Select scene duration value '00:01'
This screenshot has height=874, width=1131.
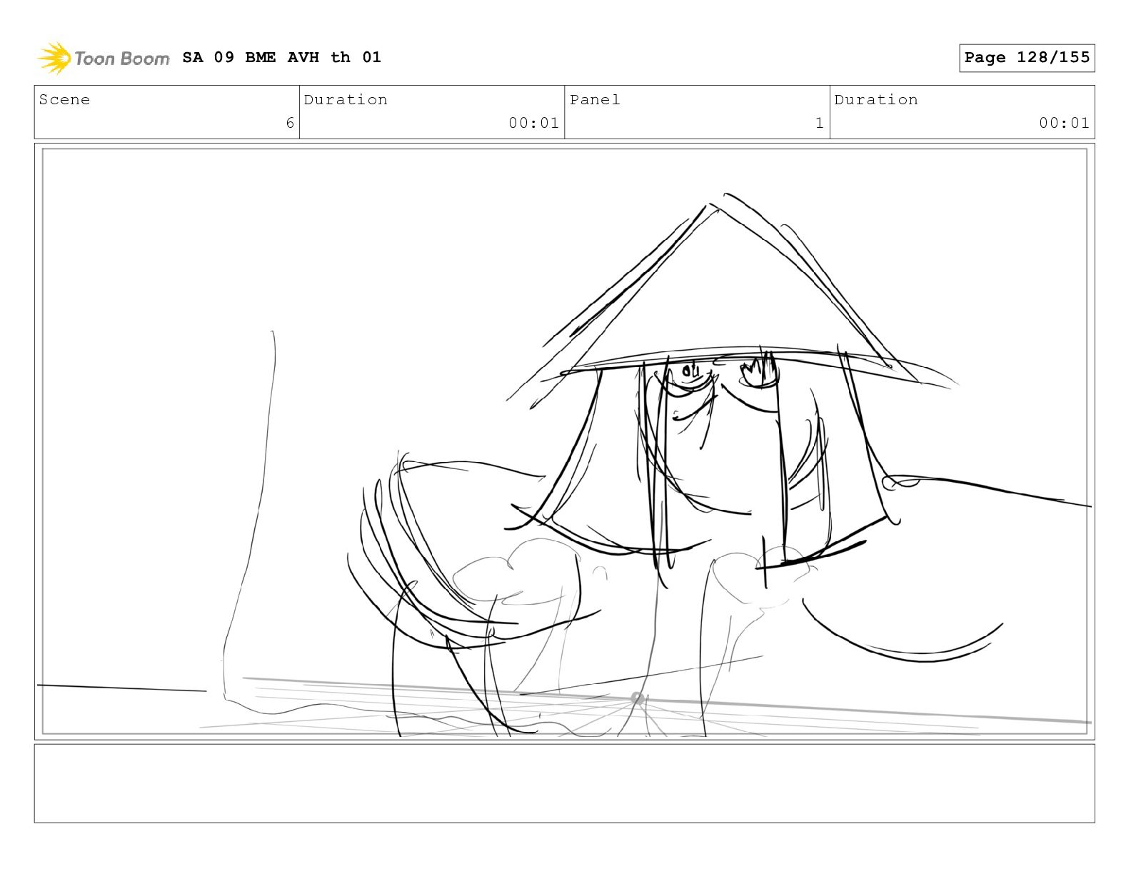tap(533, 123)
